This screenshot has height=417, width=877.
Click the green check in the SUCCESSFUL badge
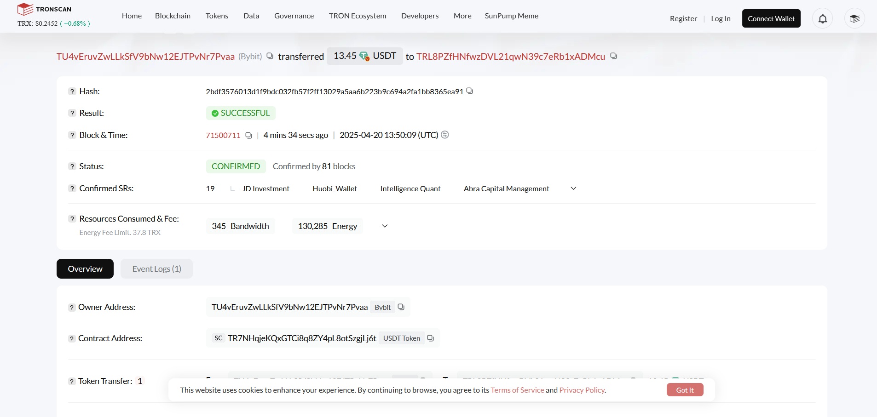tap(215, 113)
